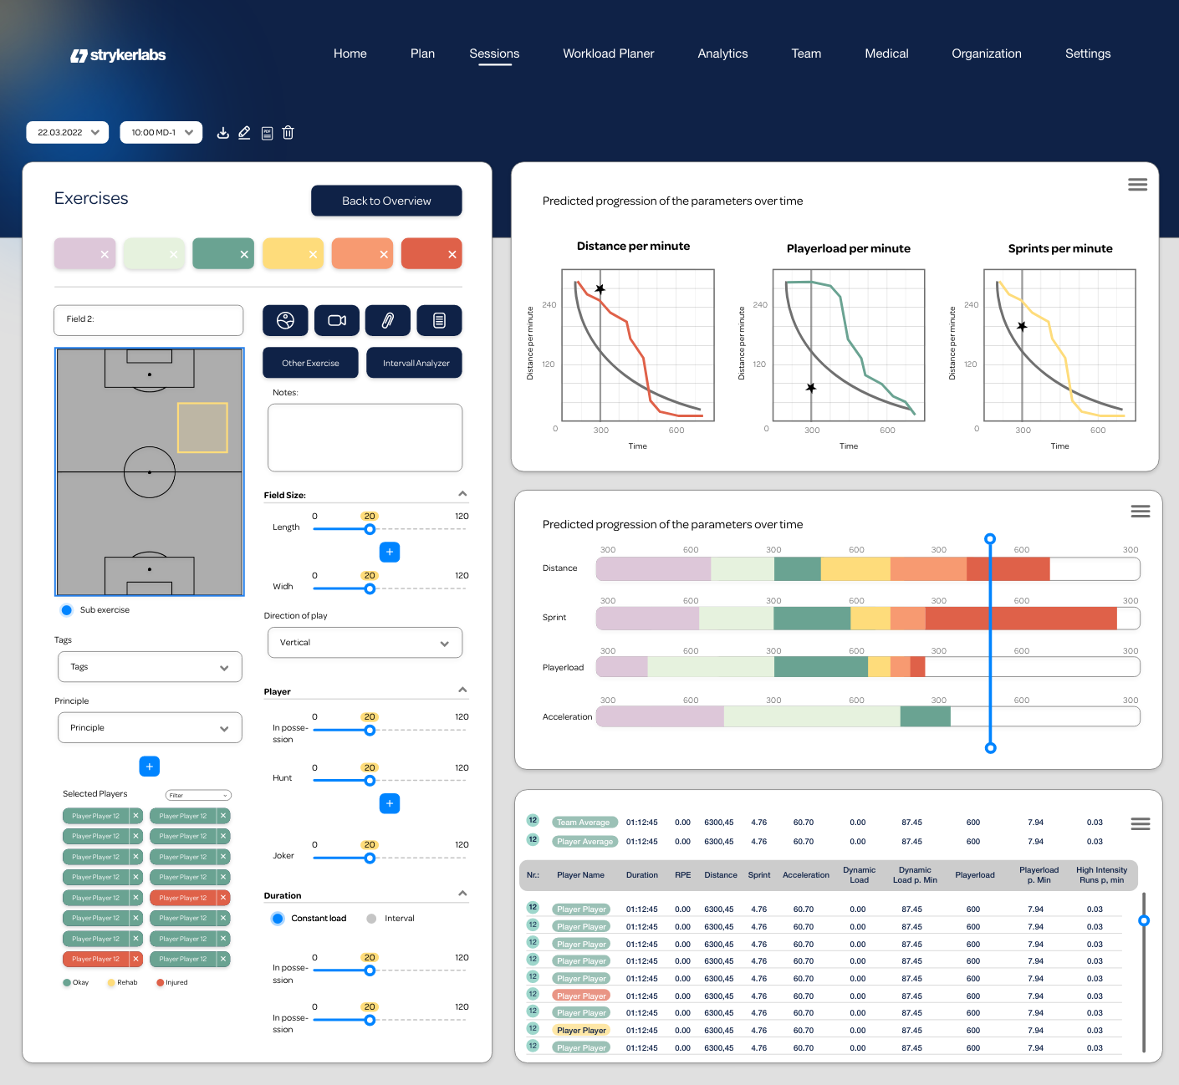Click the Other Exercise button
Viewport: 1179px width, 1085px height.
[310, 363]
